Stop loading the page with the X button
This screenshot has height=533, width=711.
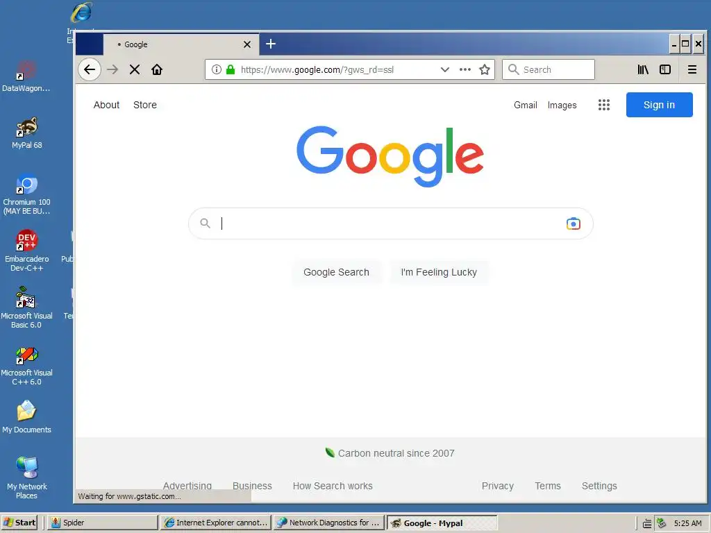(134, 69)
